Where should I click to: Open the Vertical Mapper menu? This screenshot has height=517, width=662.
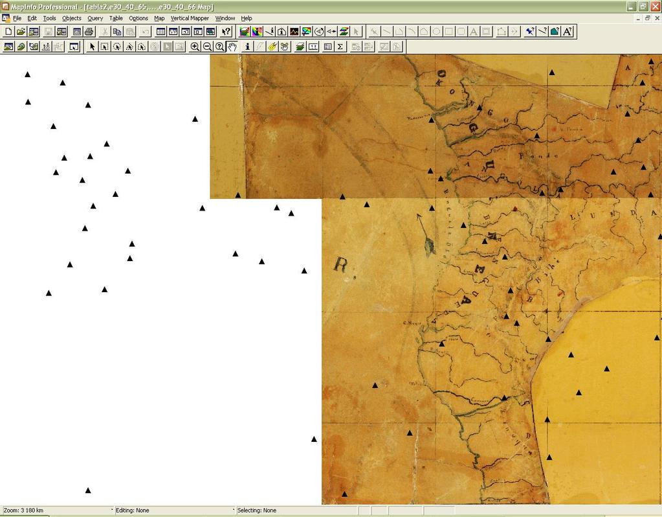click(190, 18)
